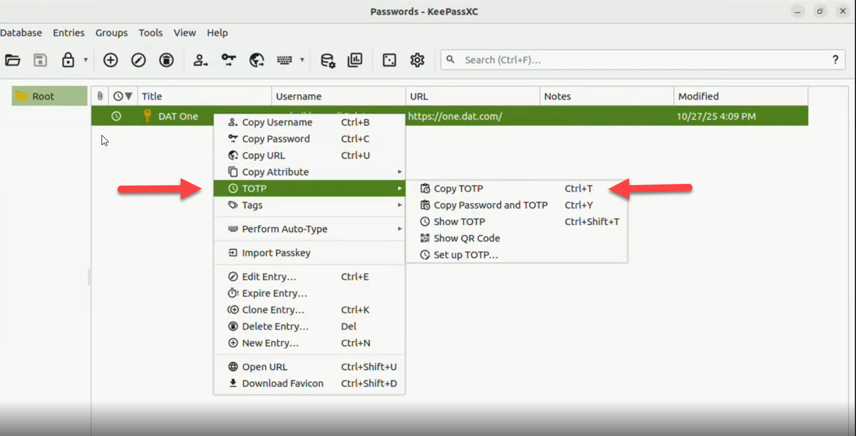This screenshot has height=436, width=856.
Task: Click the Add New Entry plus icon
Action: point(110,60)
